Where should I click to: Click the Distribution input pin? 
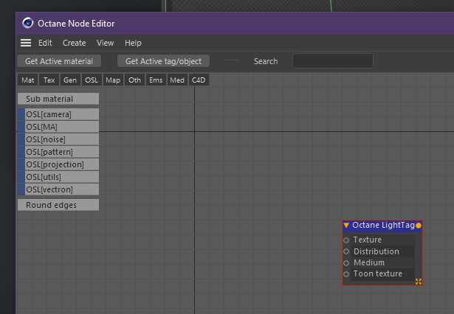(346, 251)
